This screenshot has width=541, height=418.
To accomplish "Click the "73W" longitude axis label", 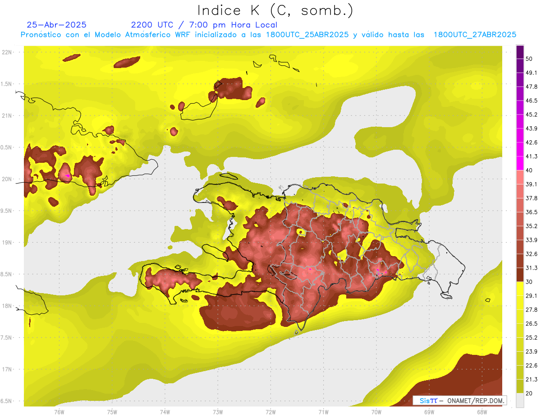I will 218,412.
